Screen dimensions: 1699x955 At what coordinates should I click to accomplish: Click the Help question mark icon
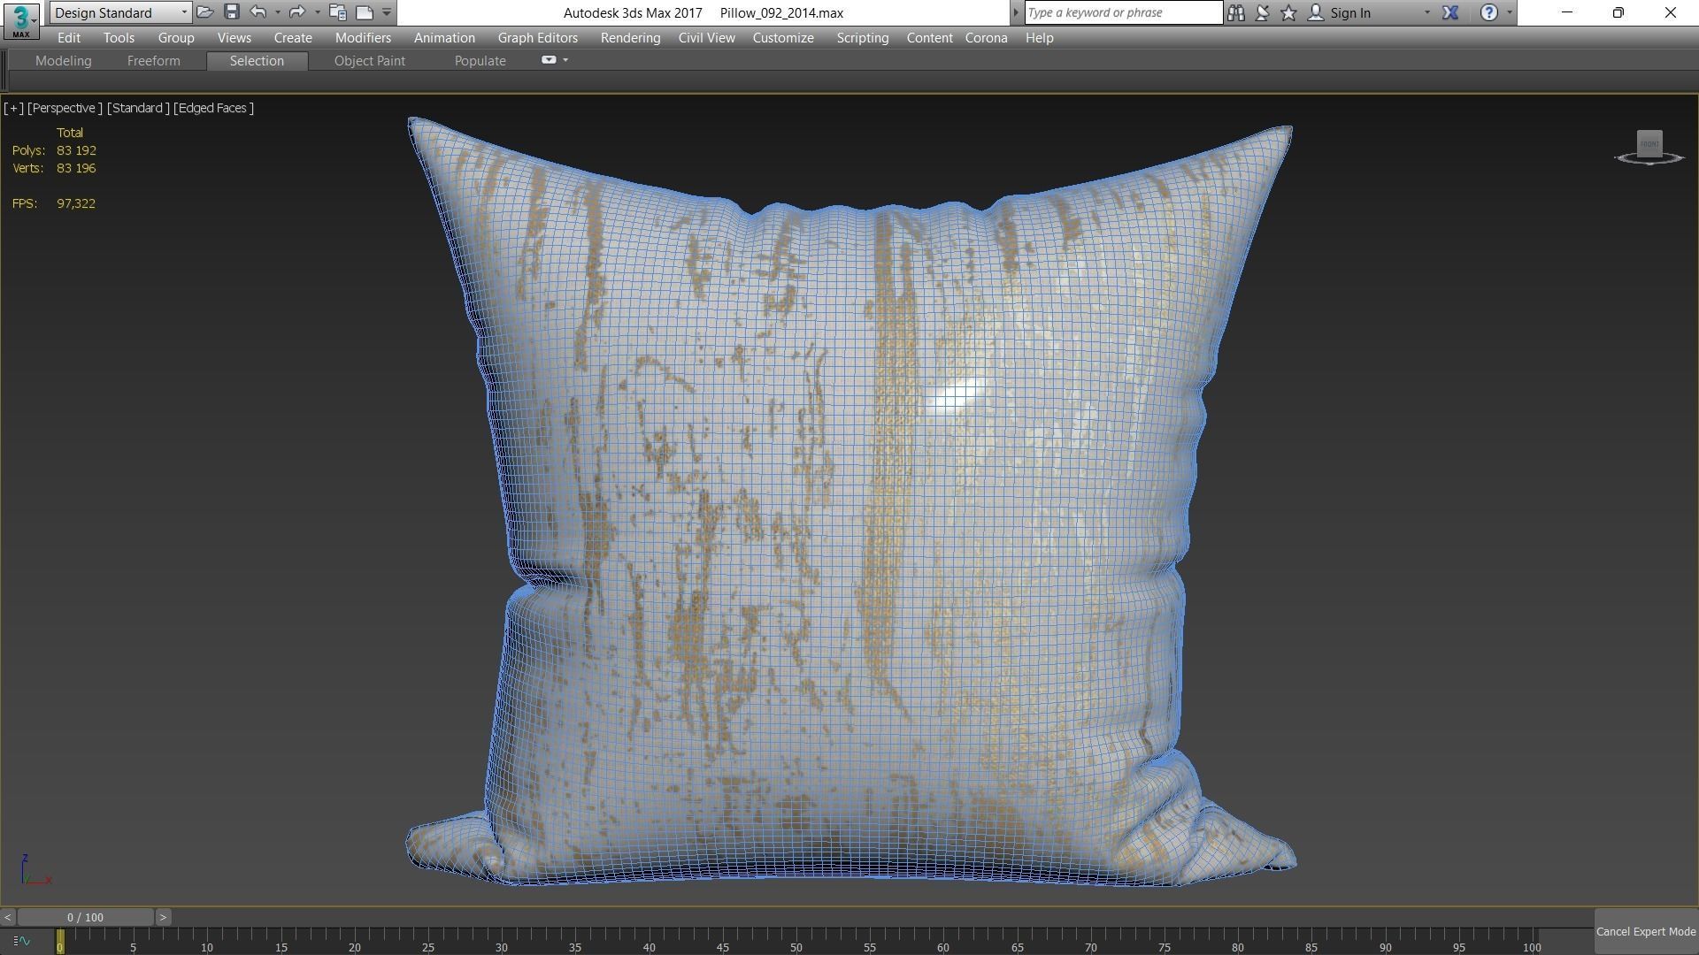point(1489,12)
